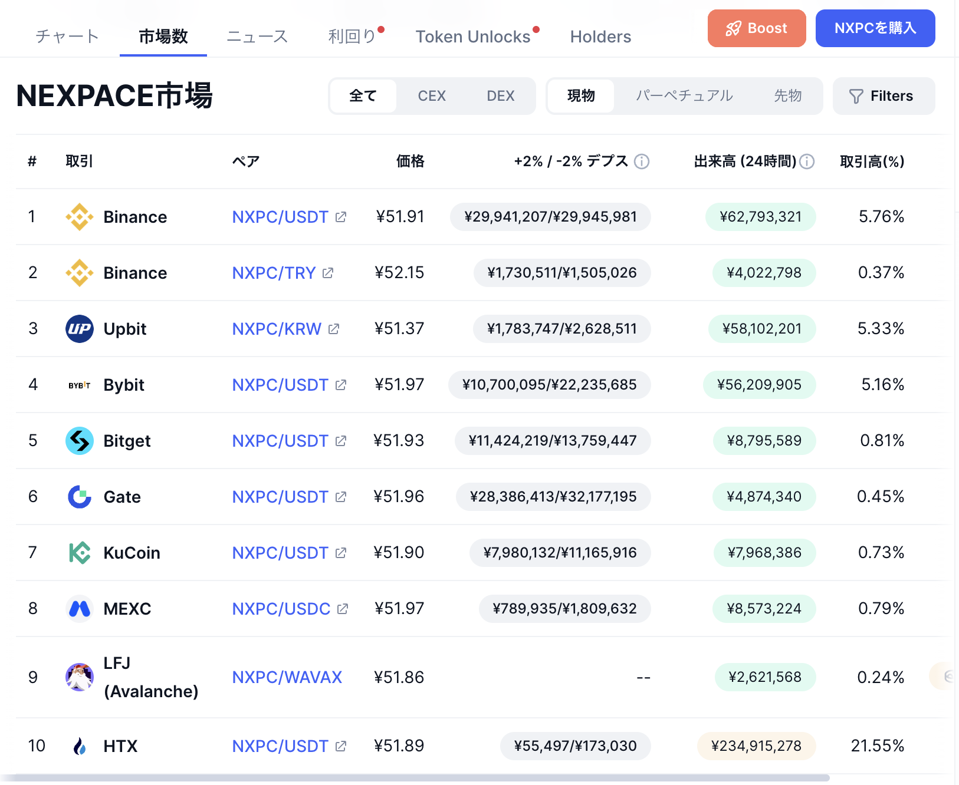This screenshot has width=959, height=785.
Task: Select the DEX exchange filter
Action: click(501, 96)
